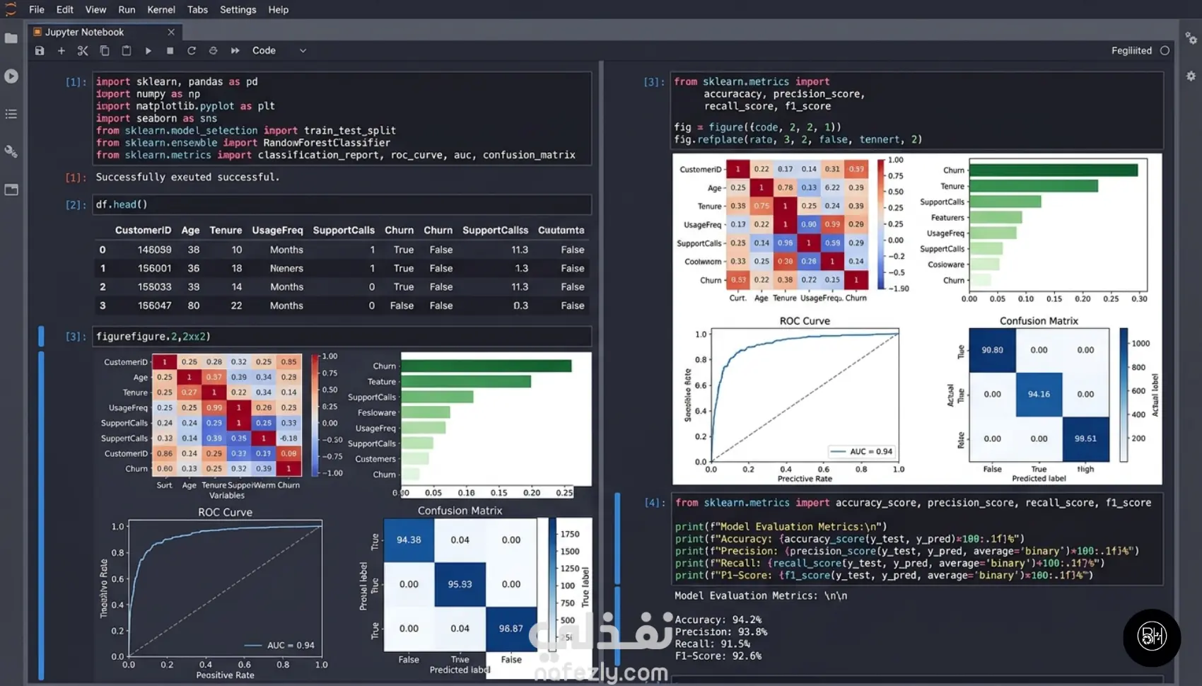The image size is (1202, 686).
Task: Click the df.head() cell input
Action: [342, 204]
